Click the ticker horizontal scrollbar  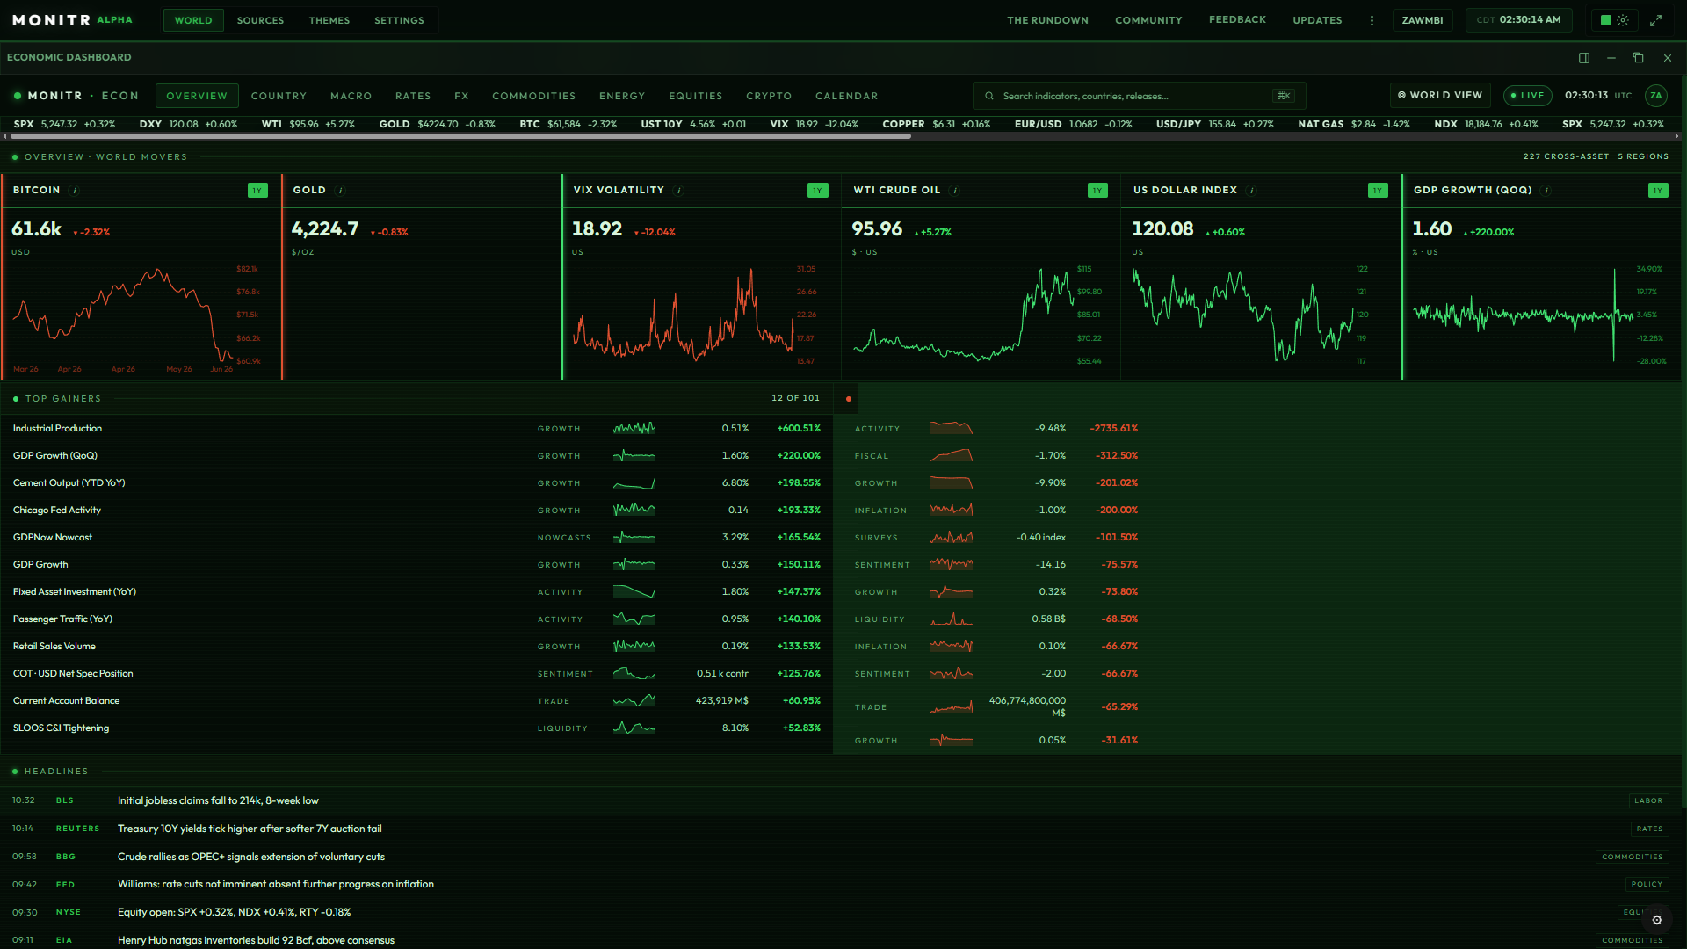pyautogui.click(x=460, y=136)
